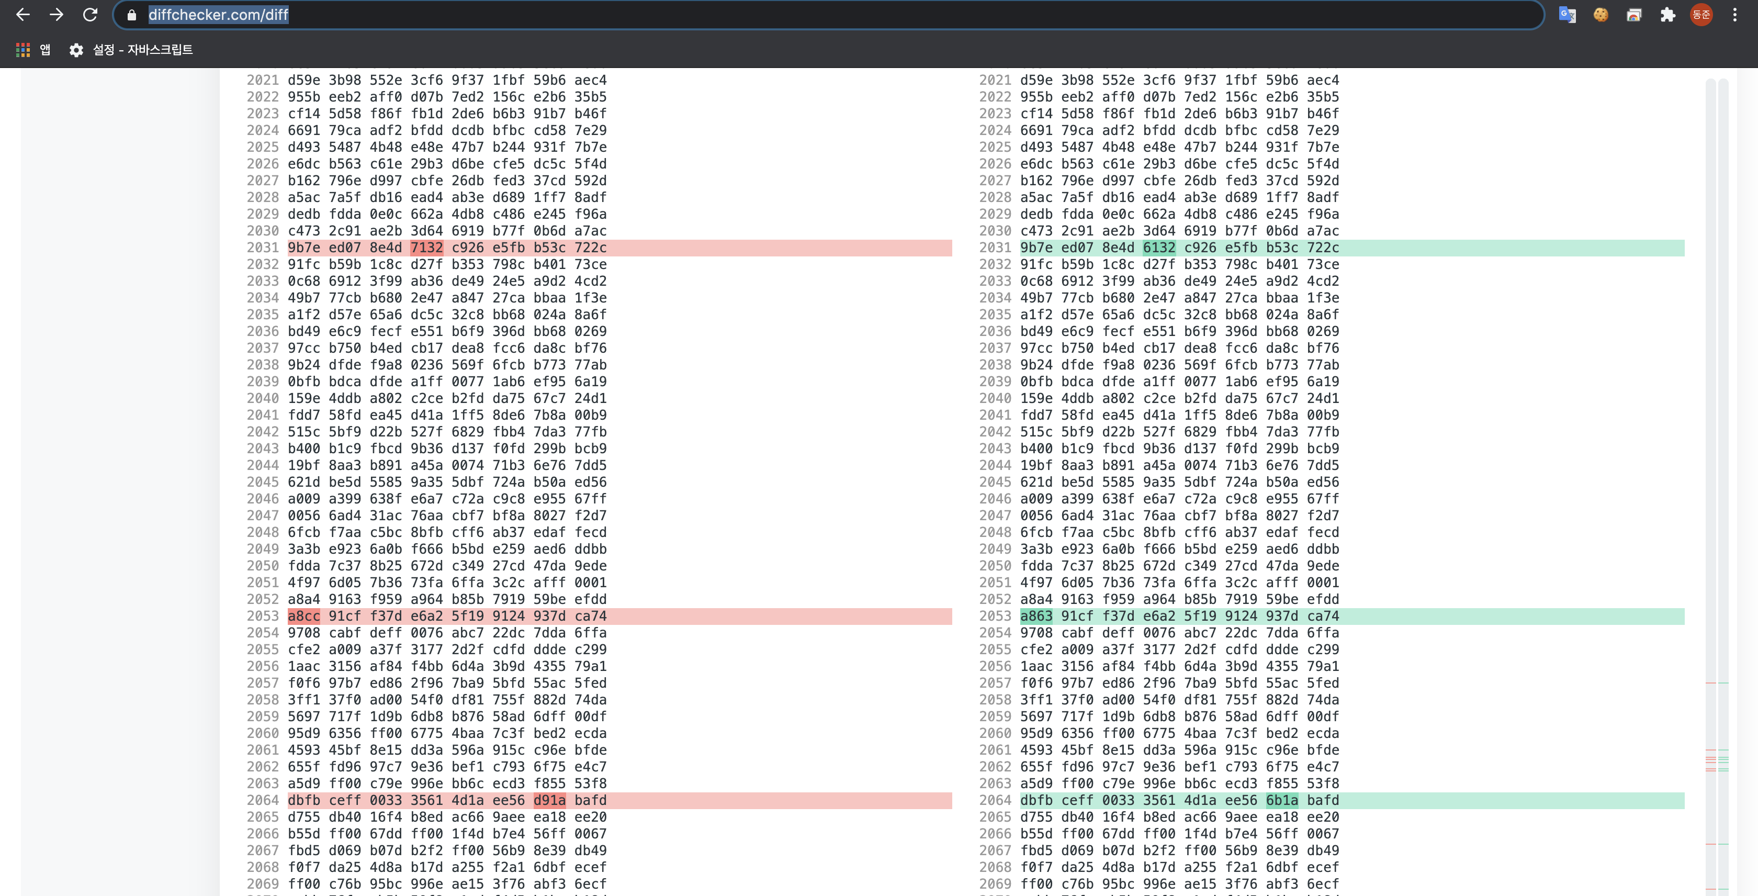Click the browser back arrow

(22, 14)
